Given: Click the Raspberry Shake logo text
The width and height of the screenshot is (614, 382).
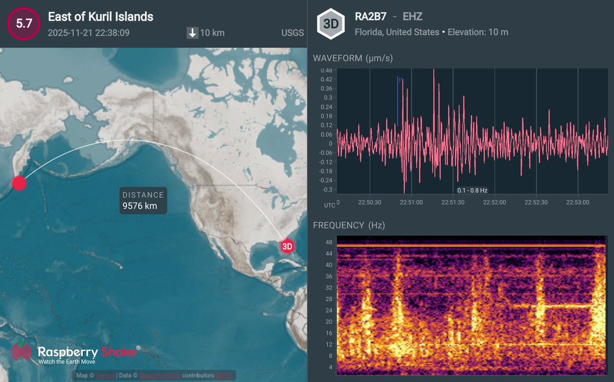Looking at the screenshot, I should [88, 352].
